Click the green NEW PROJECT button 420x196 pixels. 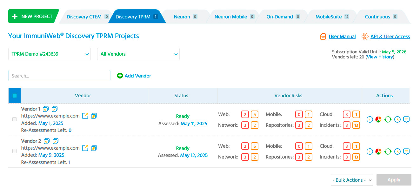tap(33, 17)
